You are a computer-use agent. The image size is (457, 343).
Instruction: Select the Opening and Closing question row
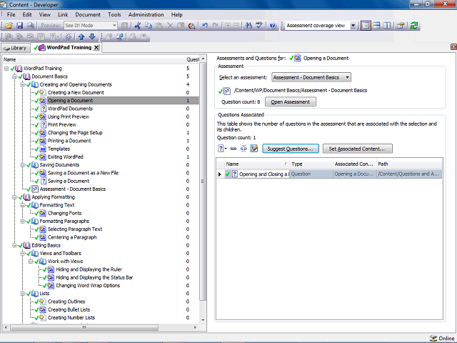pyautogui.click(x=329, y=174)
